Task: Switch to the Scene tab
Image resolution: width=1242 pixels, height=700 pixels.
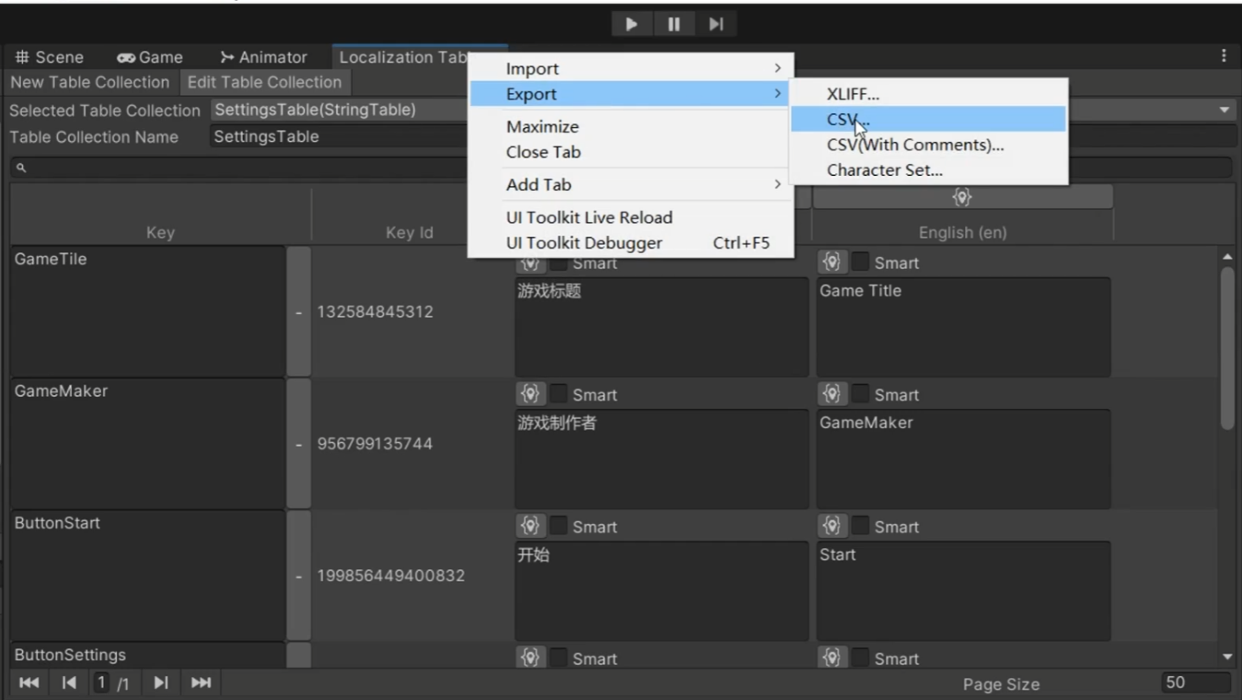Action: pyautogui.click(x=49, y=57)
